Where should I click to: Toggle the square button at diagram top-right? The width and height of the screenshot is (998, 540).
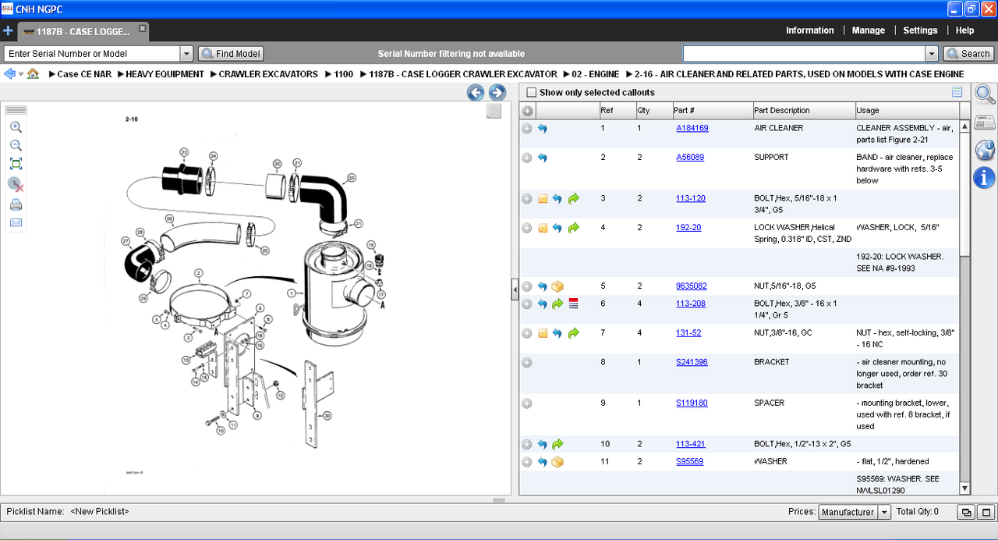click(x=494, y=112)
